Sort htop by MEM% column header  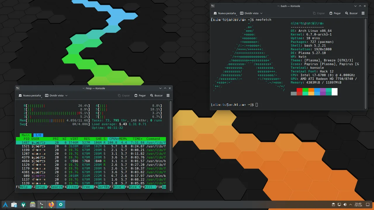(x=123, y=139)
